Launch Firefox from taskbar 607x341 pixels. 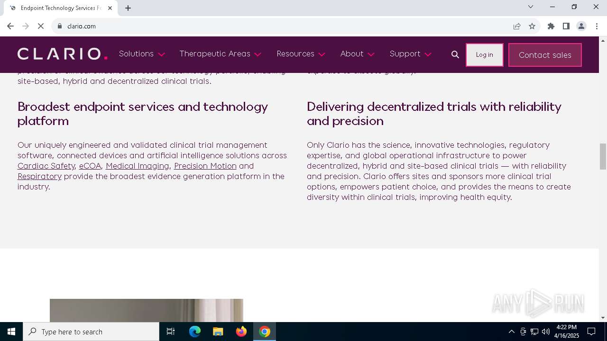[x=241, y=332]
